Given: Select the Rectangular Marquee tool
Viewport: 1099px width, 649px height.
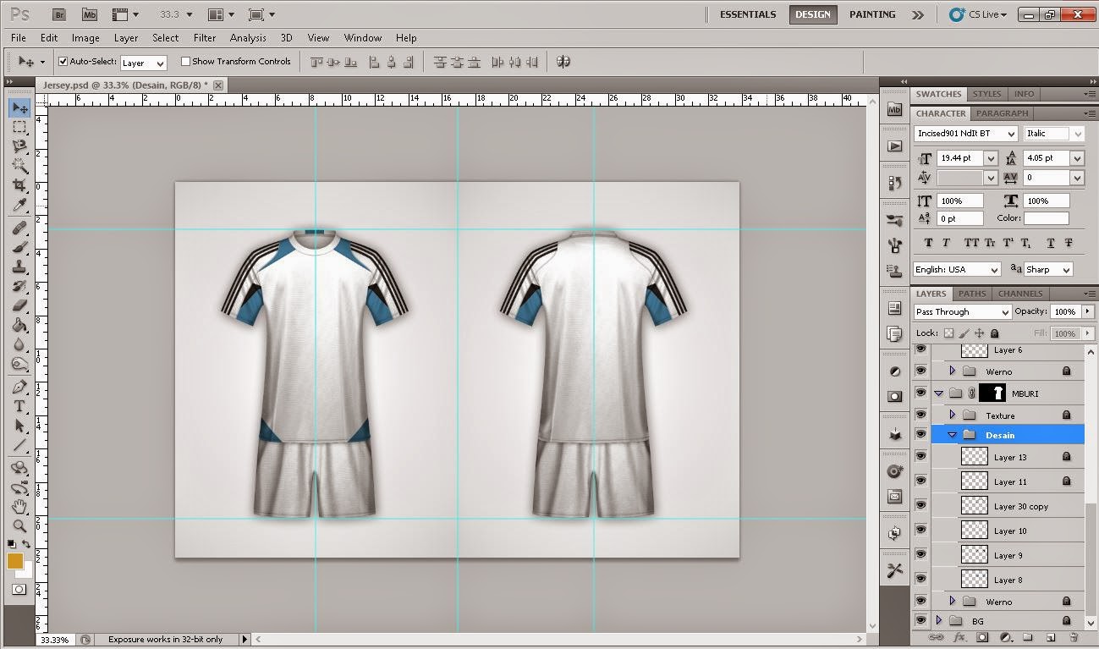Looking at the screenshot, I should pyautogui.click(x=19, y=127).
